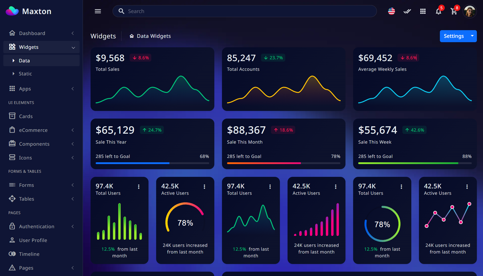Open the notifications bell with 5 alerts

coord(438,11)
